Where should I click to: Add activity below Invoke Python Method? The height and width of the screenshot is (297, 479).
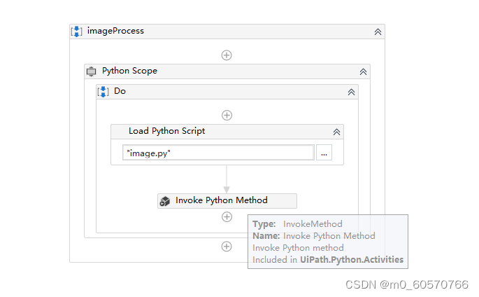[x=227, y=217]
